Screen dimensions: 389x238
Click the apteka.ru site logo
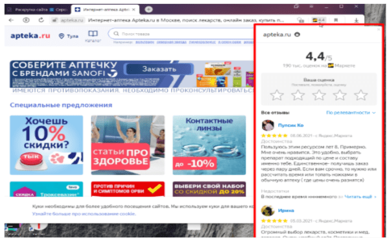(x=30, y=36)
